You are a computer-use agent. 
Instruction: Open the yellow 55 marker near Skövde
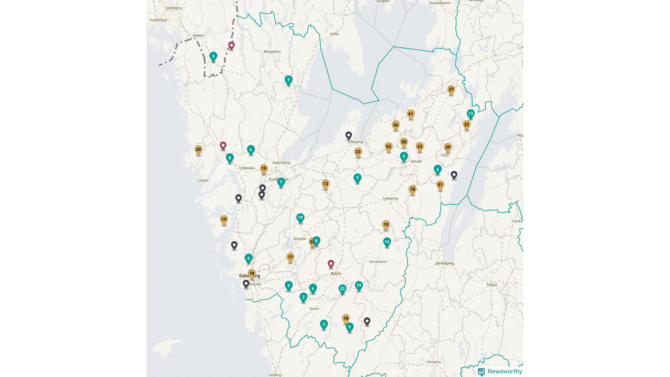404,142
